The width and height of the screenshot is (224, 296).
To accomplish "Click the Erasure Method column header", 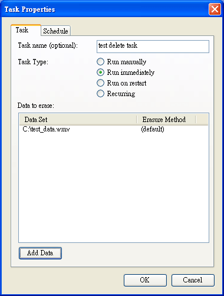I will pos(166,120).
